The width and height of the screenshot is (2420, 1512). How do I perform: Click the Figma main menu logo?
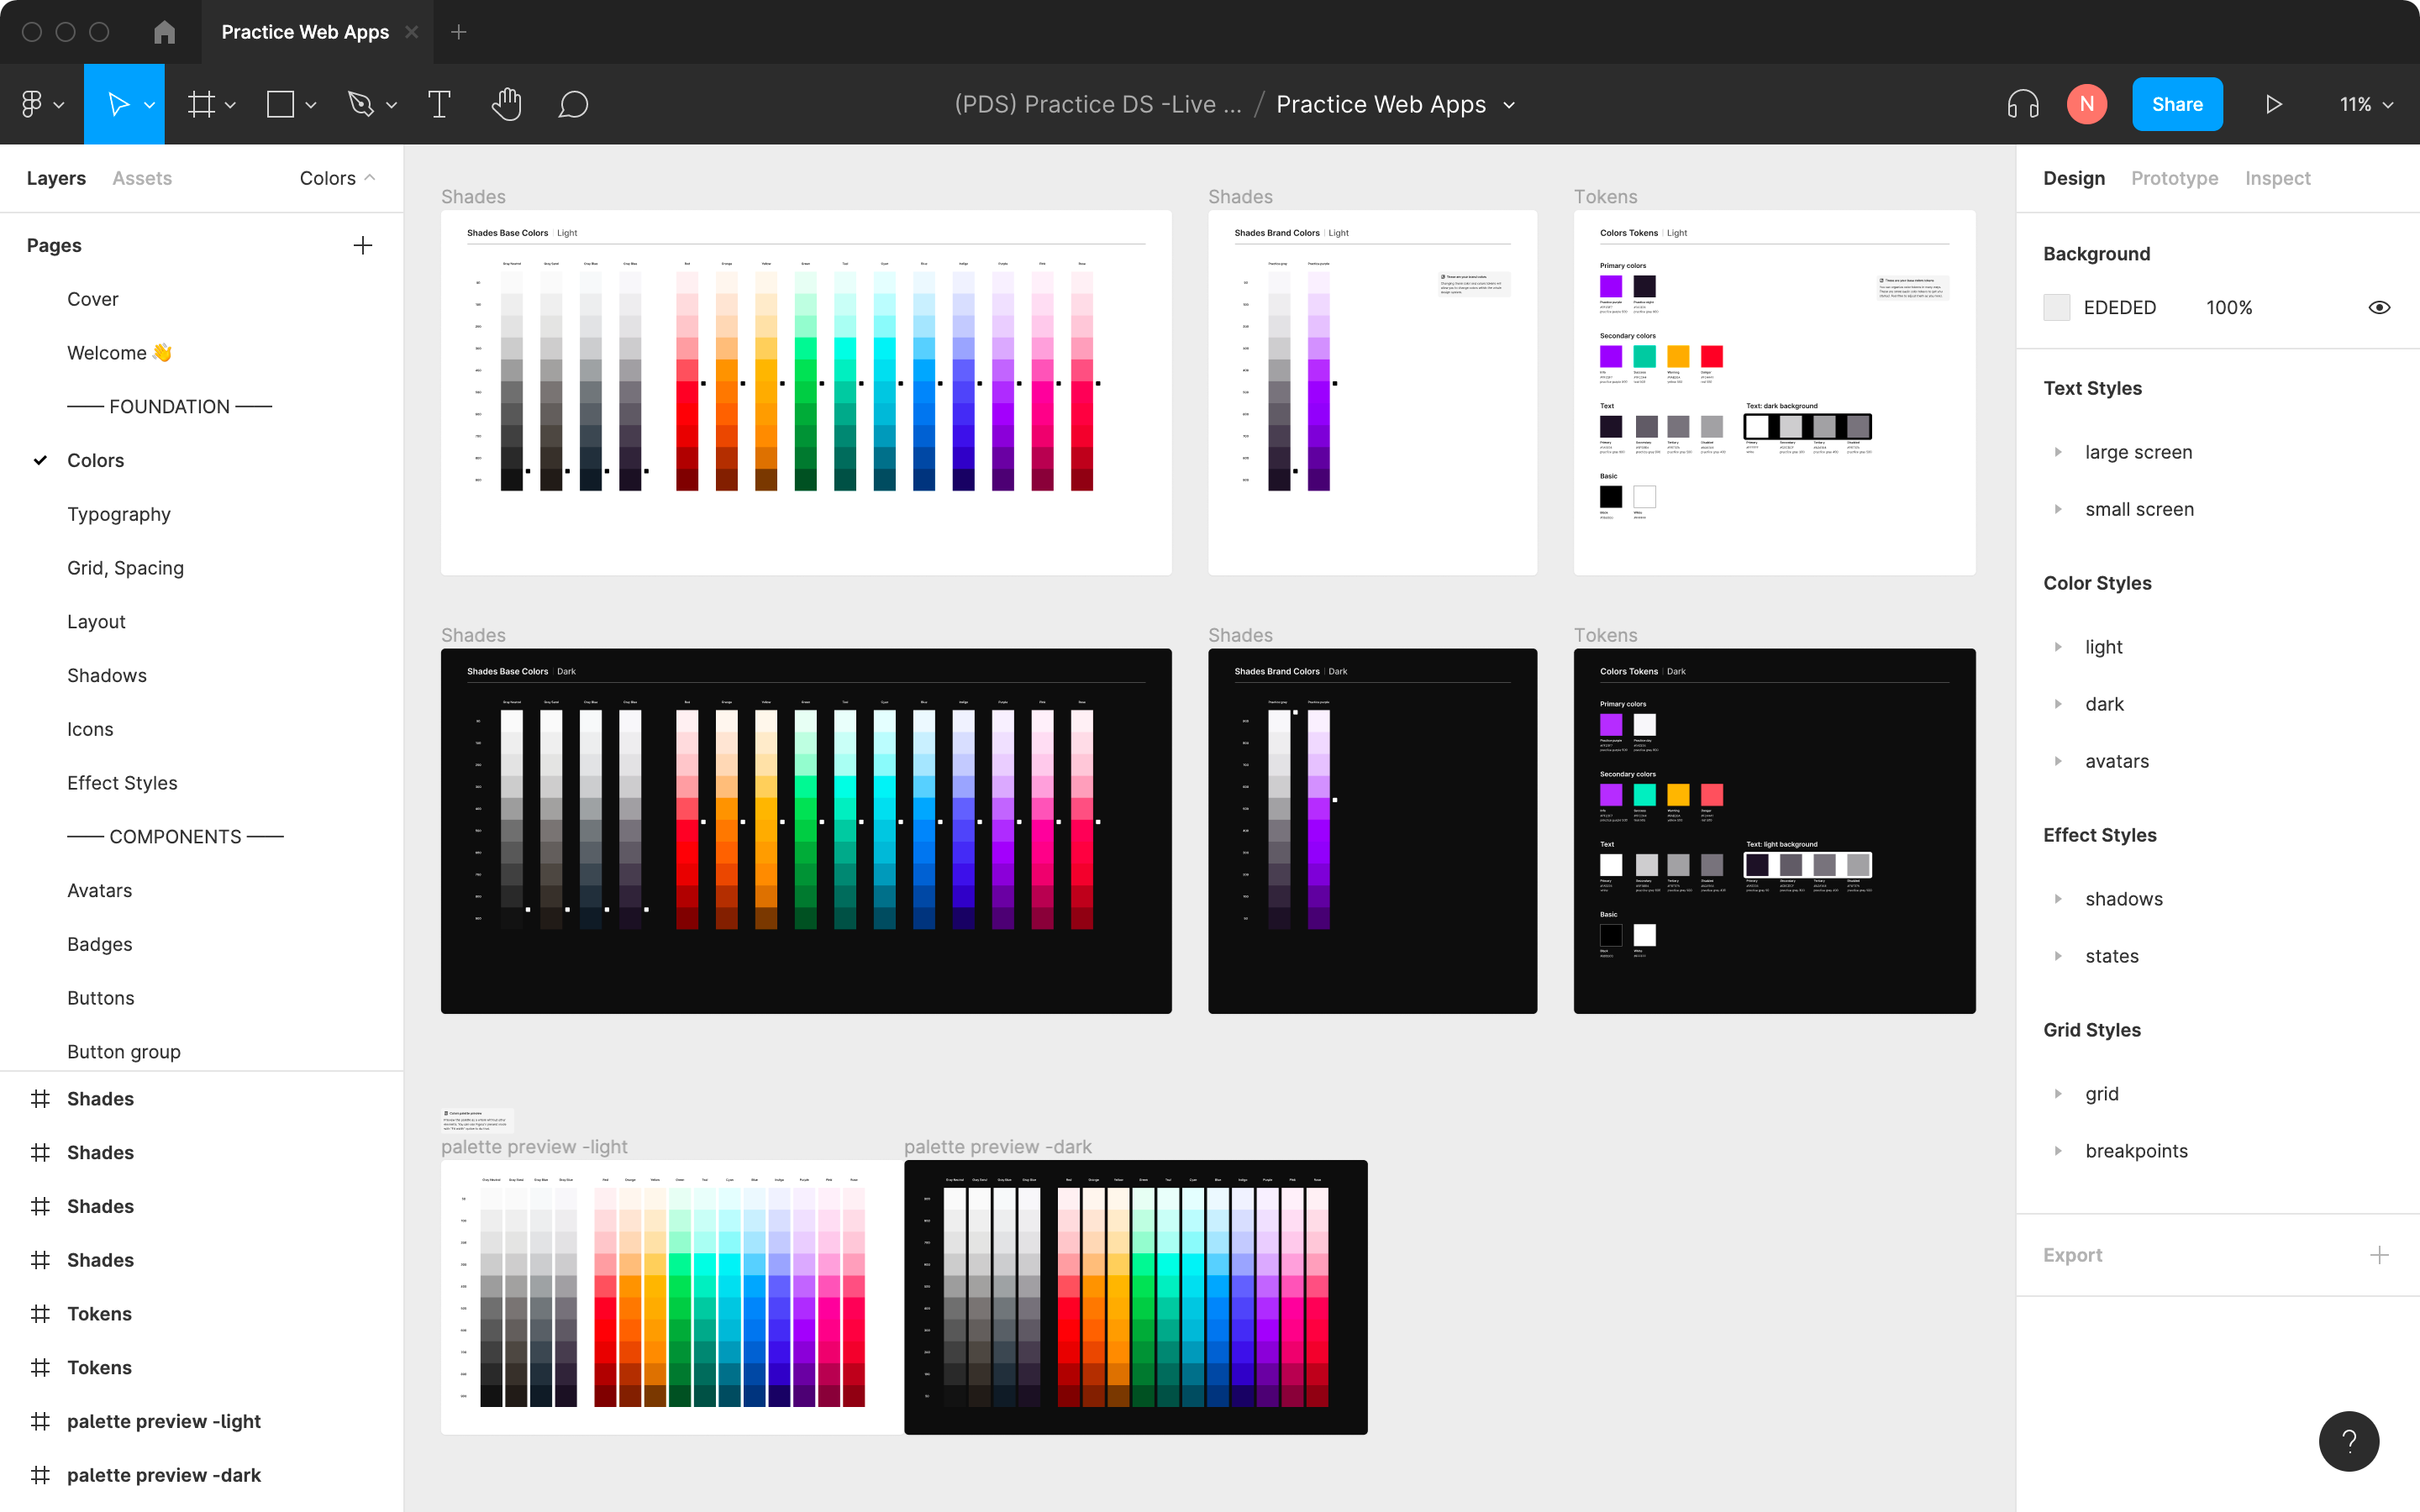(32, 104)
